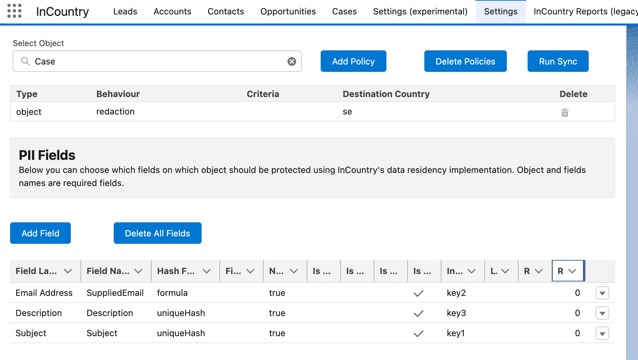
Task: Switch to the Opportunities tab
Action: point(288,11)
